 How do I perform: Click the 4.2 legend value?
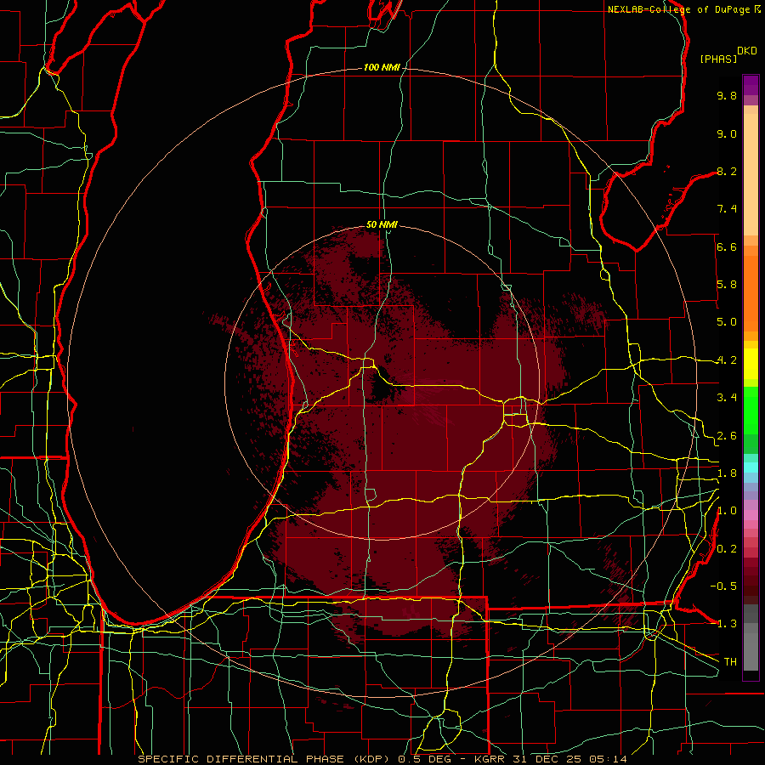pos(727,360)
